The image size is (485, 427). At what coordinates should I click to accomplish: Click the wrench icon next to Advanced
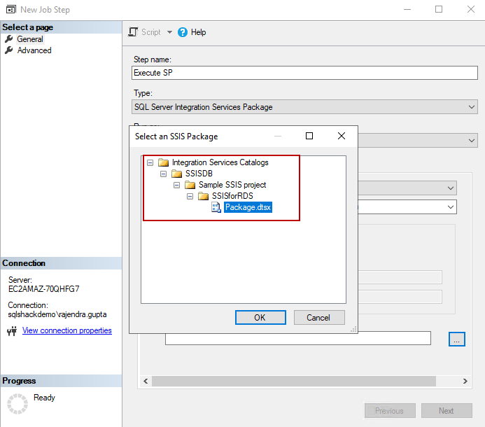(8, 50)
